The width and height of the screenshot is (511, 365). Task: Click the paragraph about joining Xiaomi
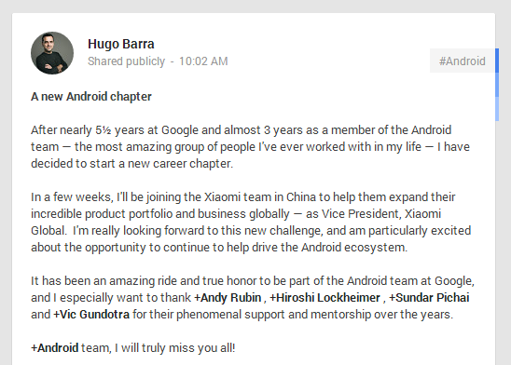pos(251,223)
